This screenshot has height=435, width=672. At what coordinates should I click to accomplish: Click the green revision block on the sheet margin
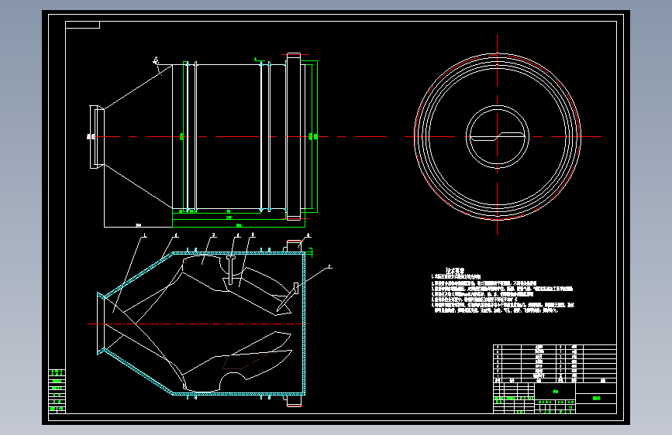(x=57, y=391)
